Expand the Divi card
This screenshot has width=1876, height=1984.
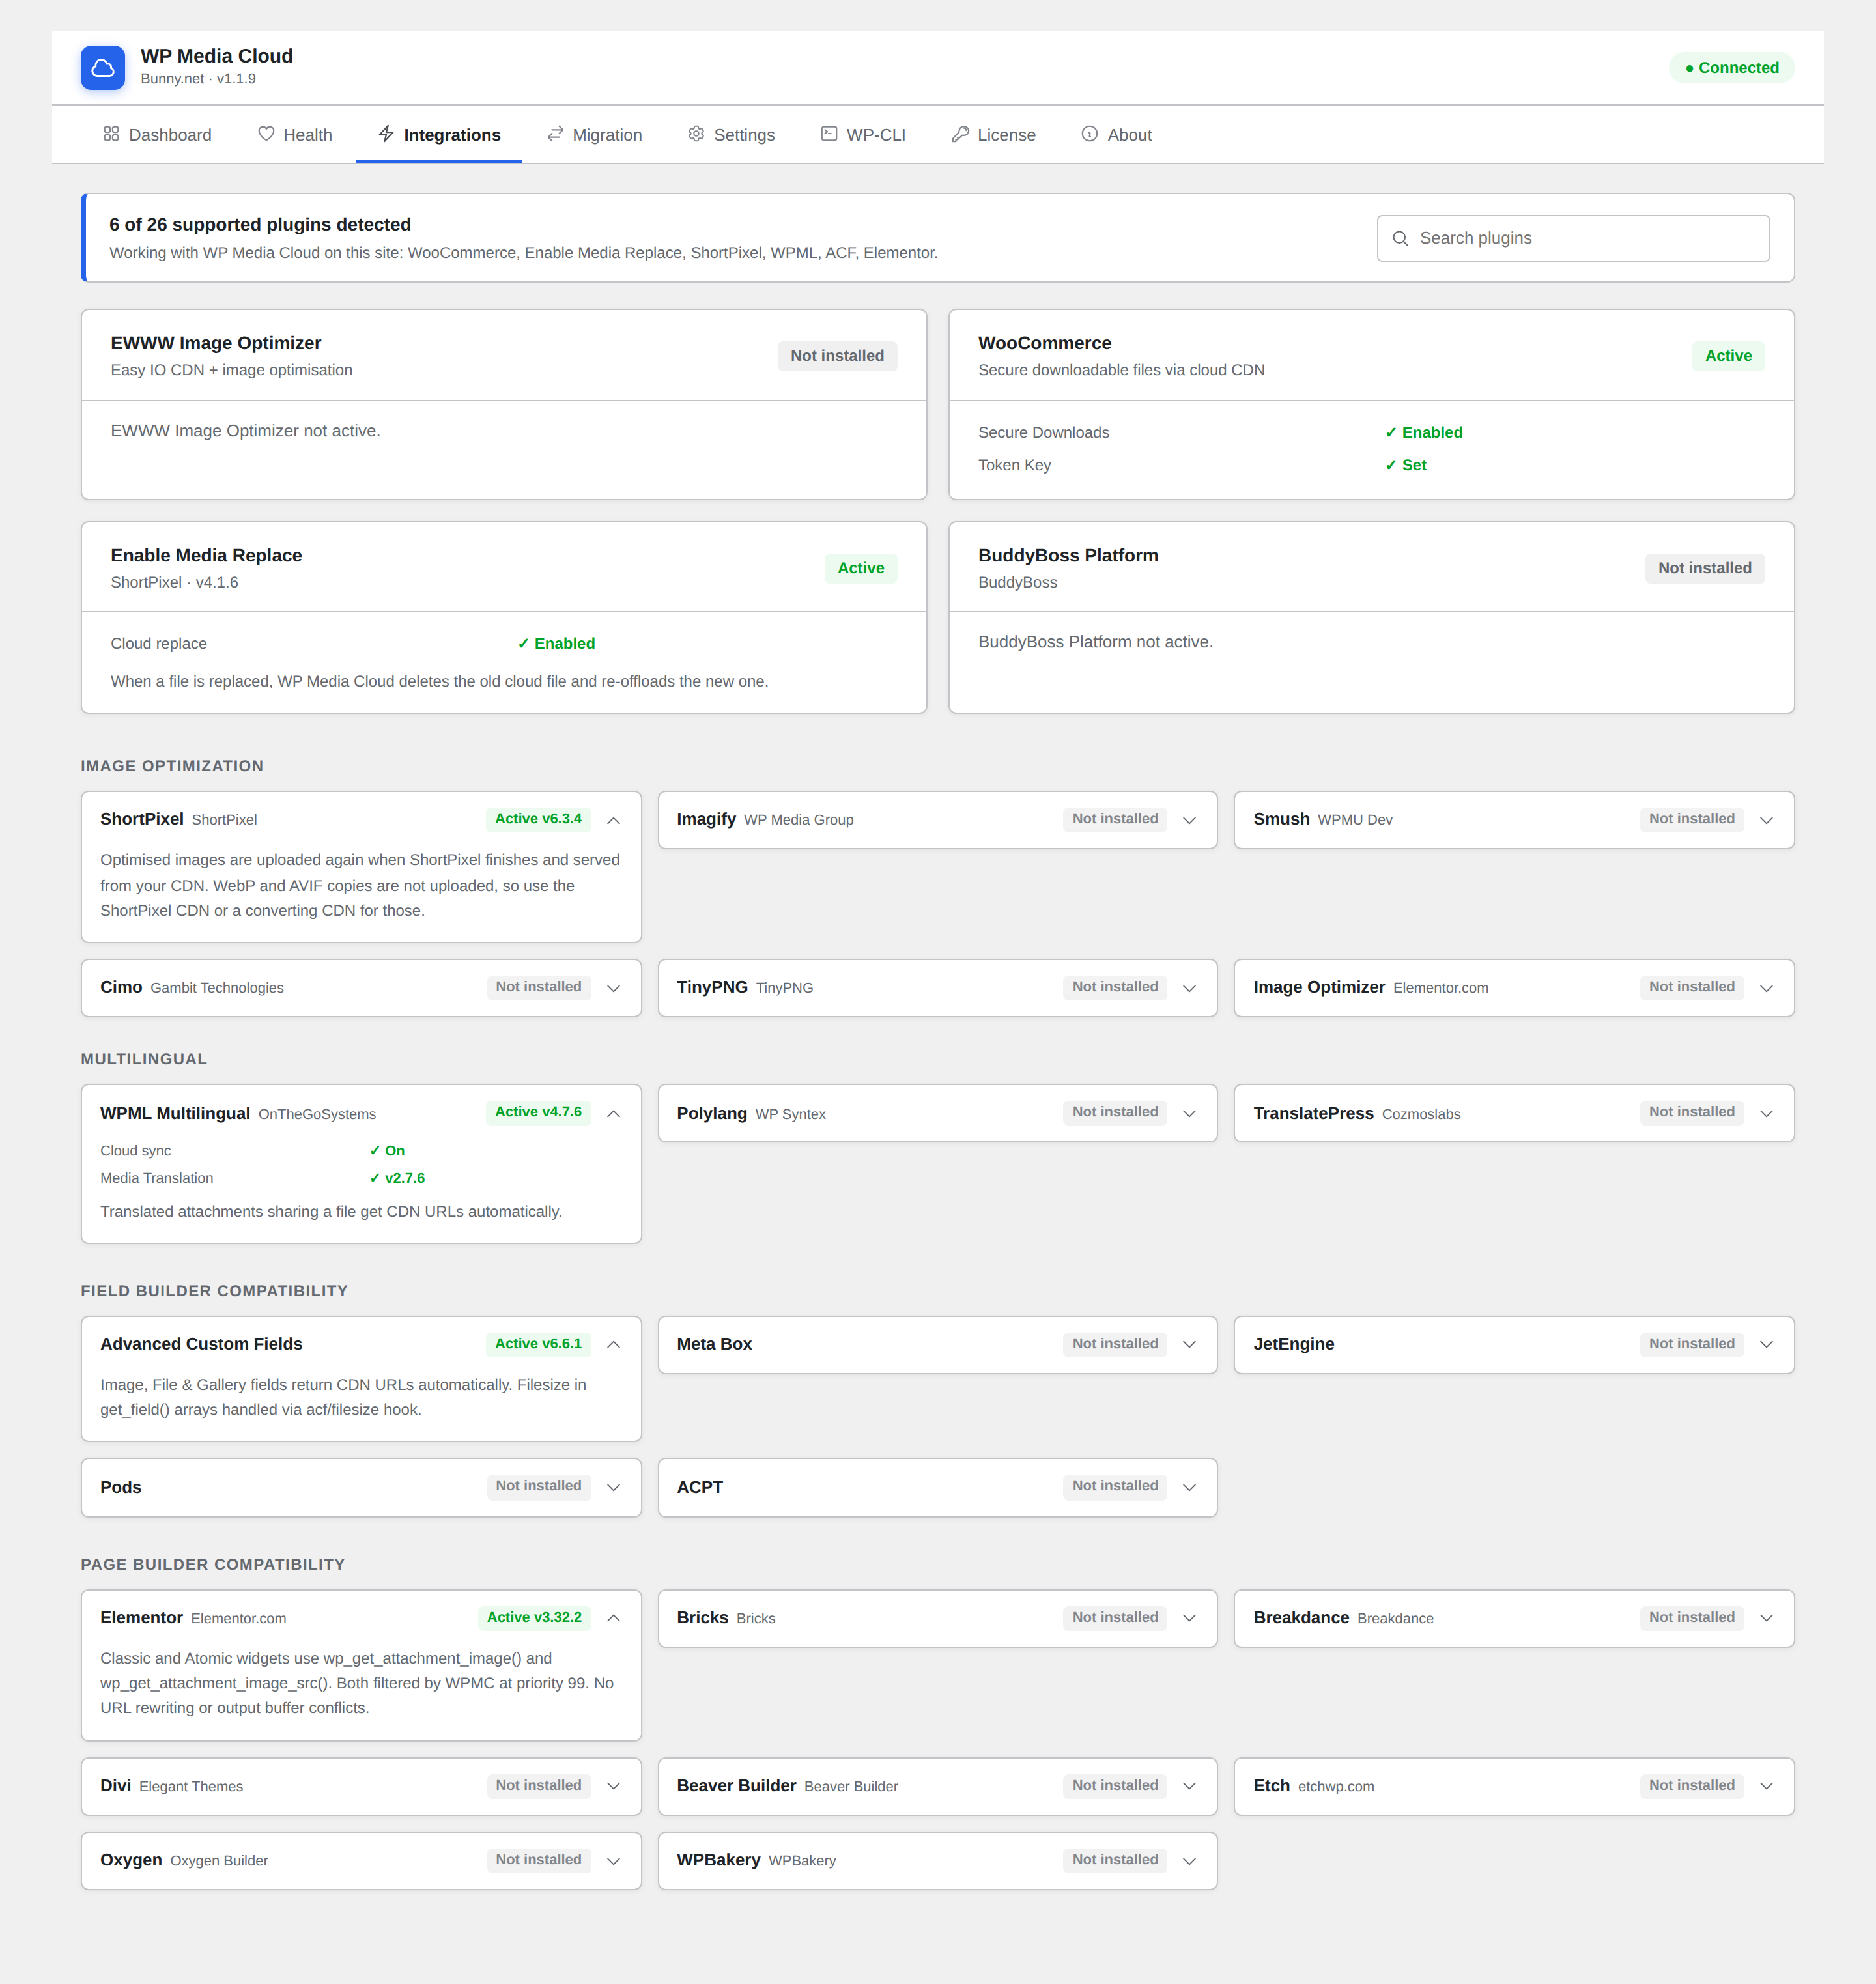point(614,1786)
